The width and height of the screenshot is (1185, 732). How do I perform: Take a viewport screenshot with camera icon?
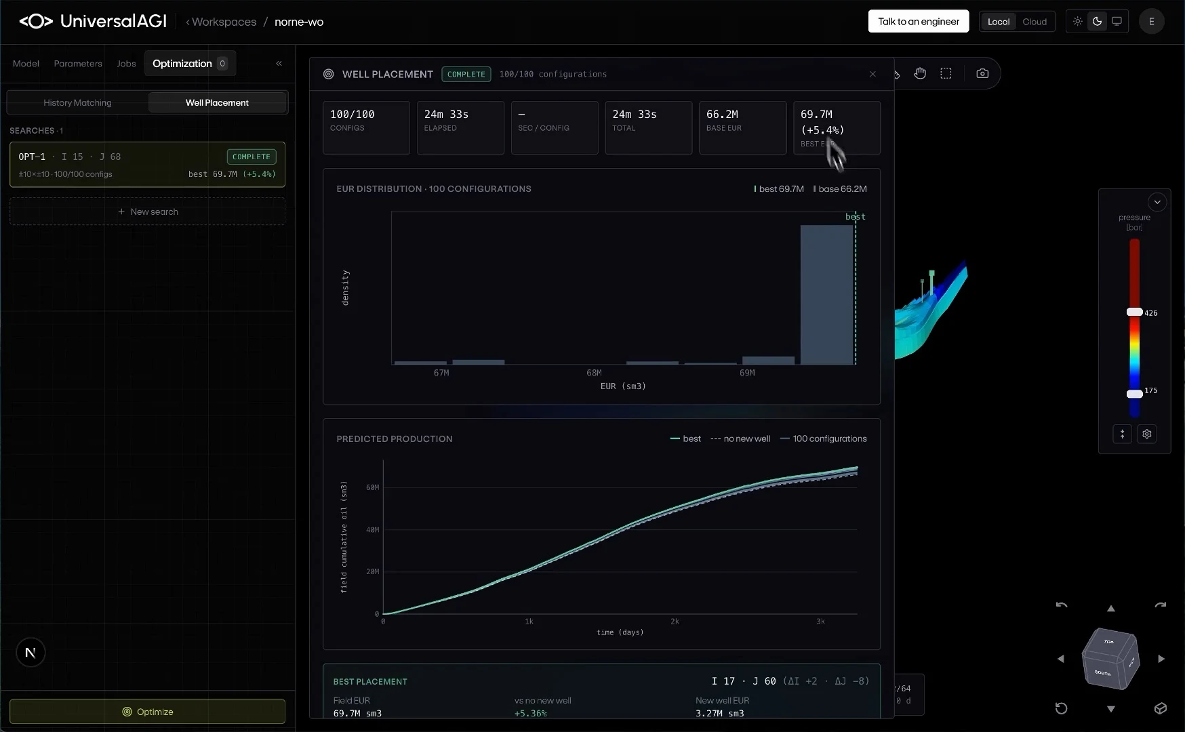coord(982,73)
